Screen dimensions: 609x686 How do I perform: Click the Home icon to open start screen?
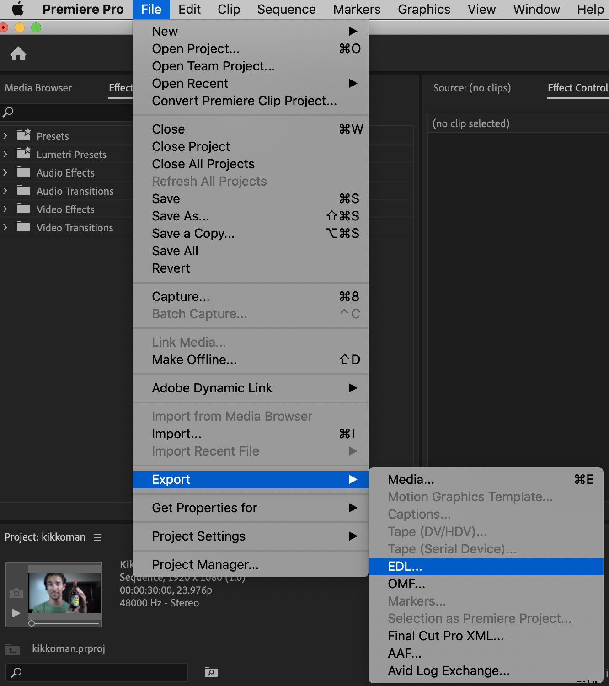(x=18, y=54)
